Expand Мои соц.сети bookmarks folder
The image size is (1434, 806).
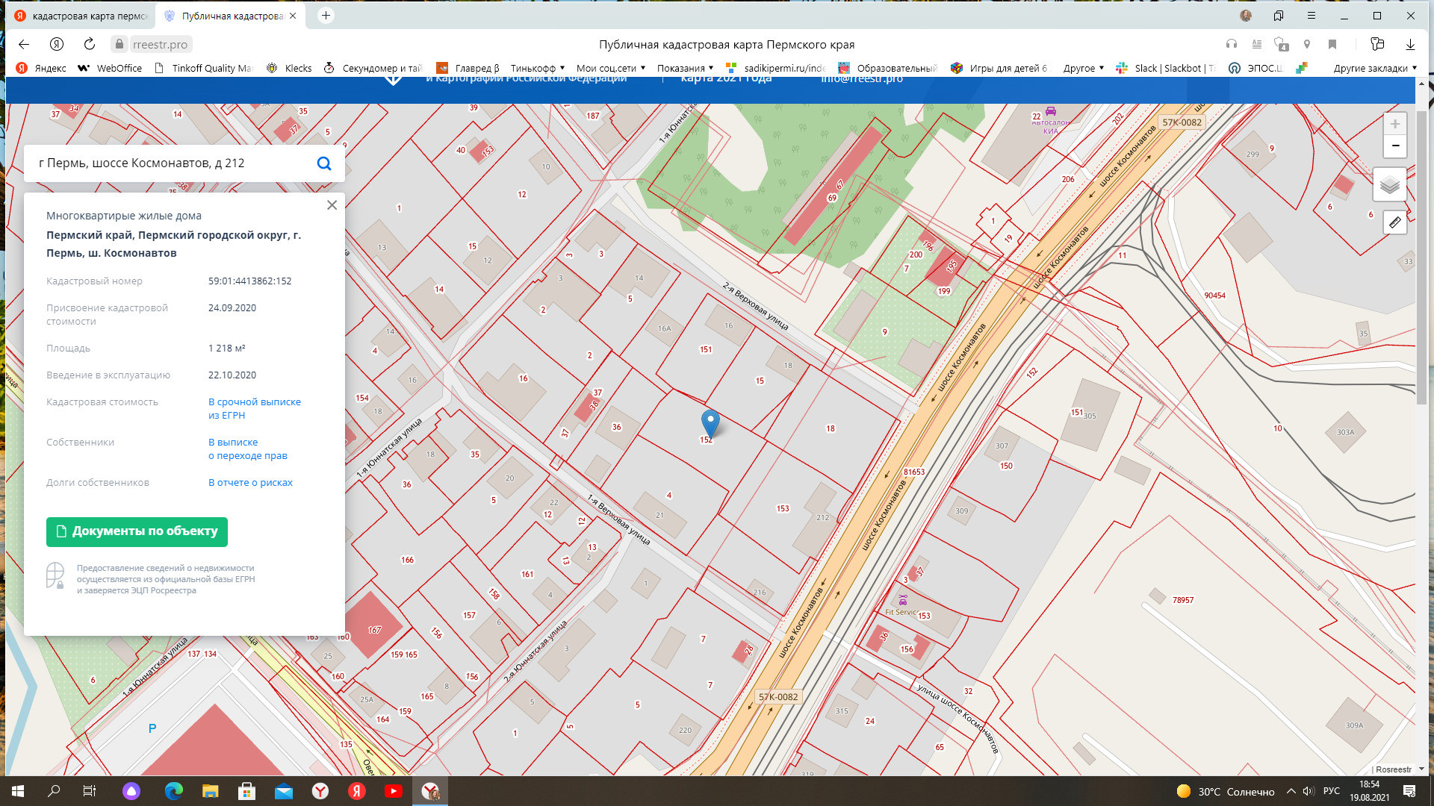tap(610, 68)
